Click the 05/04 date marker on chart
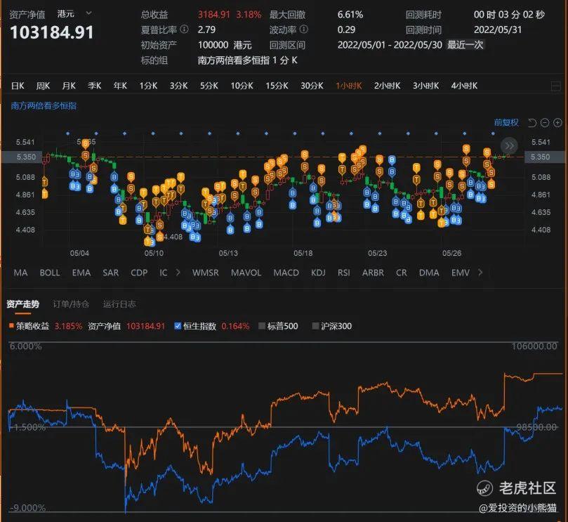 pos(79,253)
